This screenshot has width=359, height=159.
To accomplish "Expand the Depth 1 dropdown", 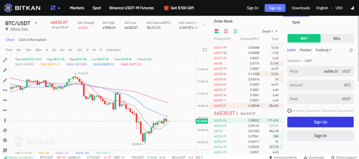I will click(x=270, y=31).
